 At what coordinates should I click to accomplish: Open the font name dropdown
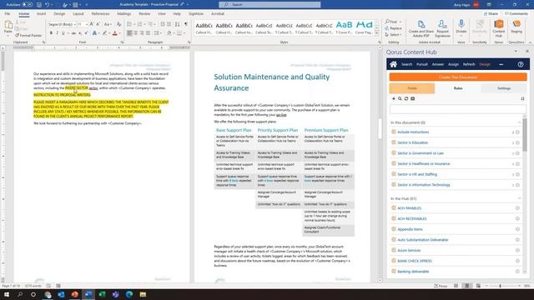point(74,24)
